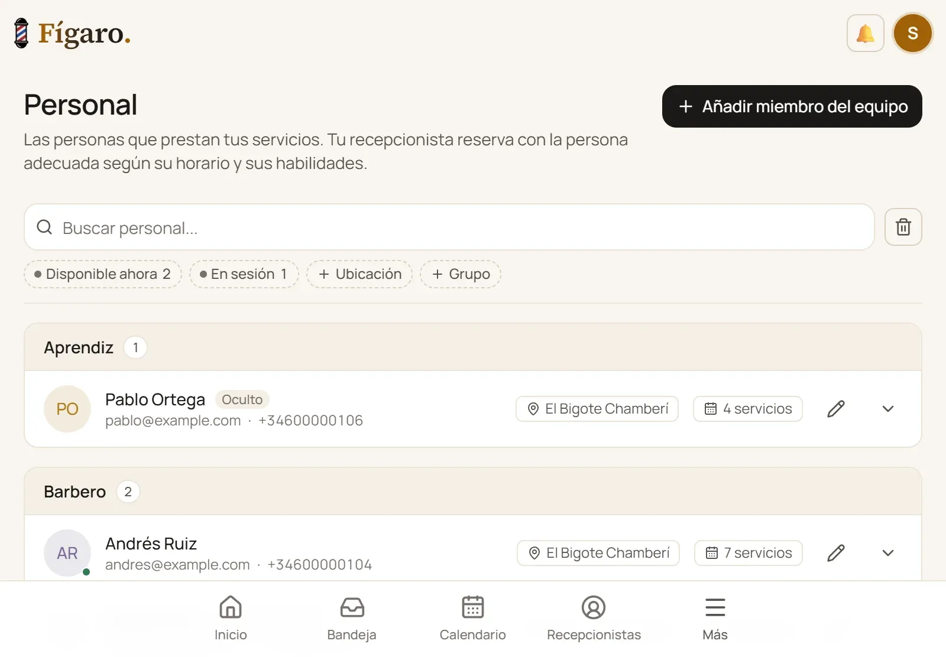Open the Calendario tab
The height and width of the screenshot is (657, 946).
[472, 619]
